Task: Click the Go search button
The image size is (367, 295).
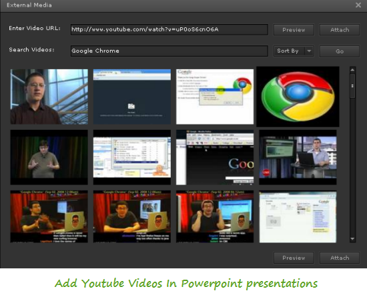Action: click(340, 51)
